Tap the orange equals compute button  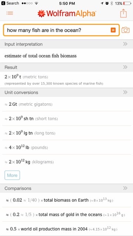[113, 30]
